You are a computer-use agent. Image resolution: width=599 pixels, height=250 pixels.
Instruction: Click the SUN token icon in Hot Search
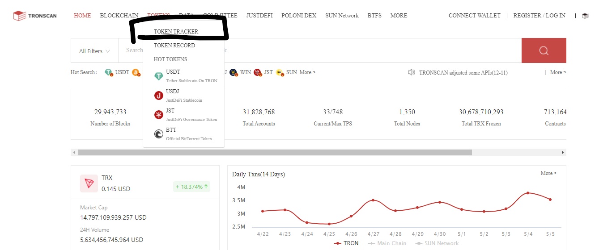[280, 72]
